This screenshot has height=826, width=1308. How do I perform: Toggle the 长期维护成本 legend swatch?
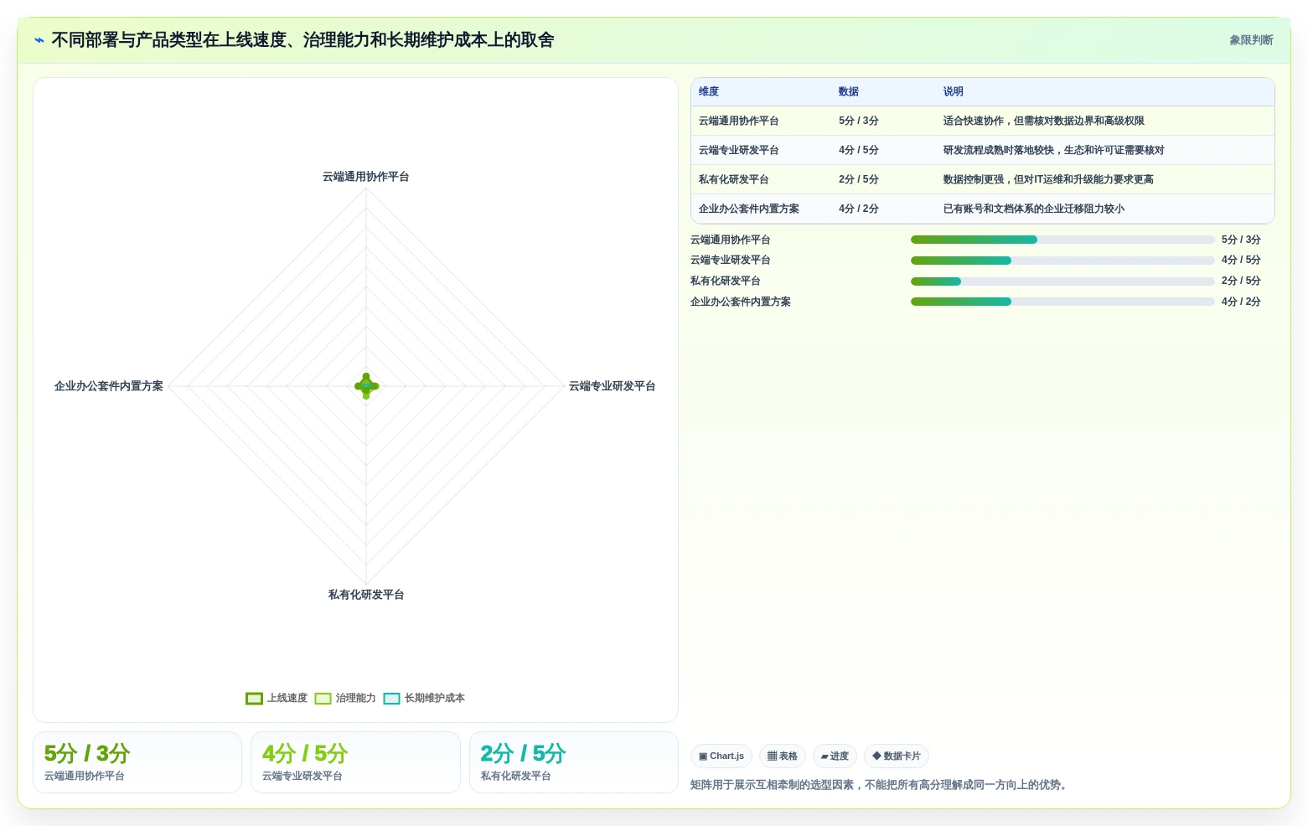pyautogui.click(x=391, y=699)
